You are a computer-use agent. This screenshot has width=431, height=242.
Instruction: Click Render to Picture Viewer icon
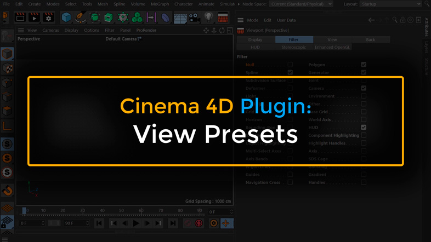[34, 18]
